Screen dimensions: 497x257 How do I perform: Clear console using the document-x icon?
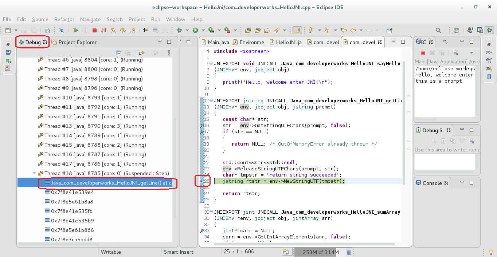coord(455,53)
